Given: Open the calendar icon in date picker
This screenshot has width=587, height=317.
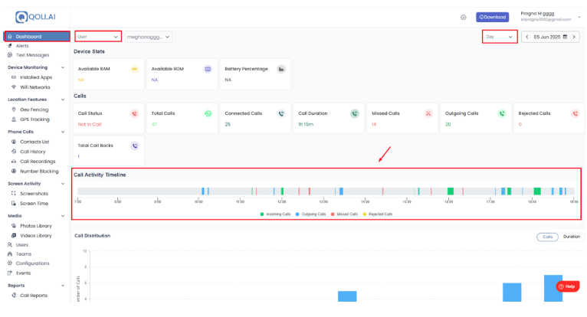Looking at the screenshot, I should click(x=566, y=37).
